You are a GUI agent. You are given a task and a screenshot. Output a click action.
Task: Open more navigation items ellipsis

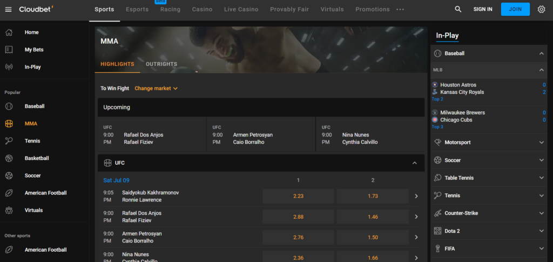click(400, 10)
